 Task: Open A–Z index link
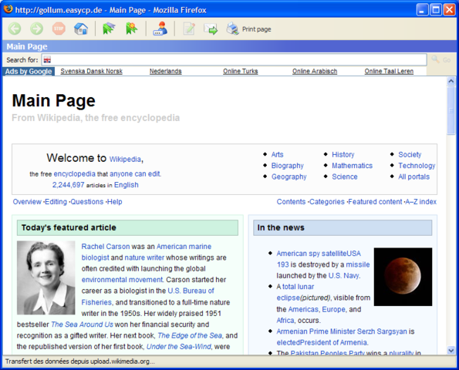(x=420, y=202)
